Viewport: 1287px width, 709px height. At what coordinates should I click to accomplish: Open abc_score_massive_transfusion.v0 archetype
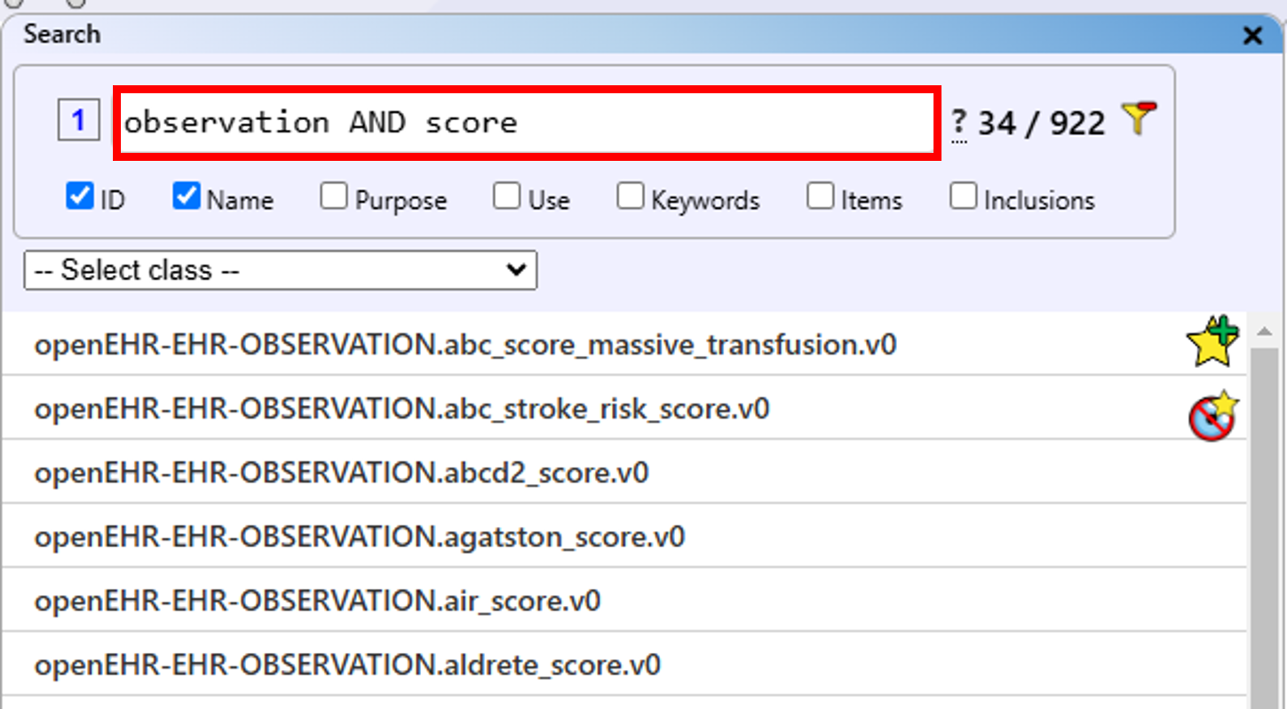pyautogui.click(x=465, y=345)
